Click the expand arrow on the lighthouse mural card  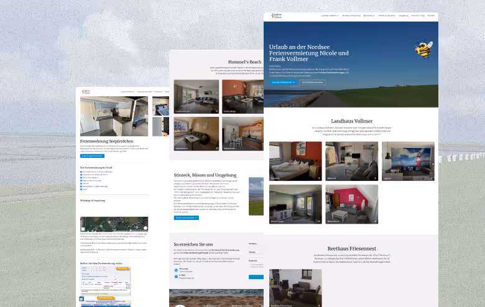click(431, 178)
